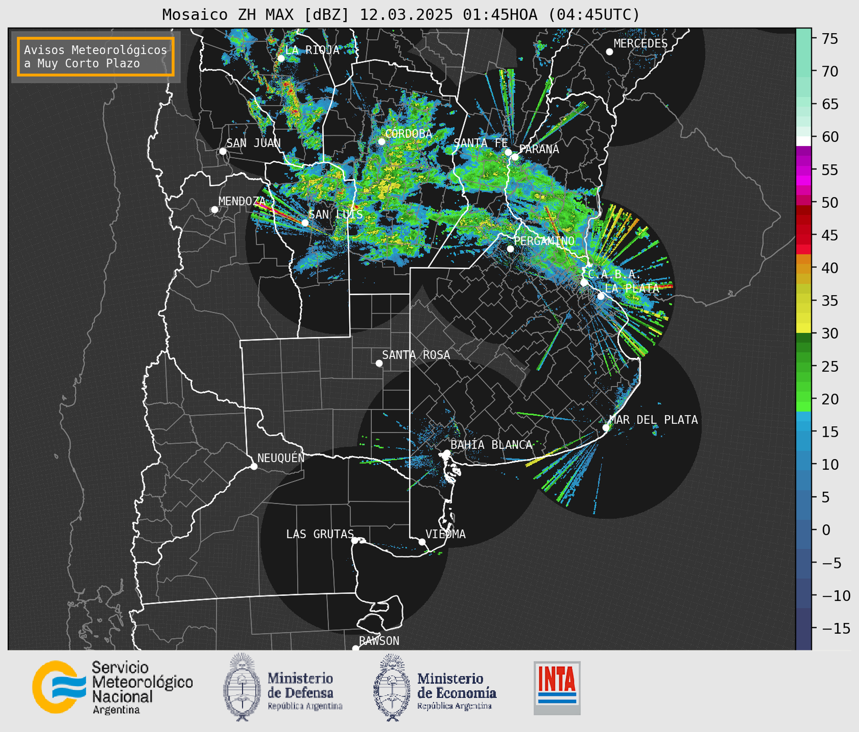Click the C.A.B.A. city marker dot
The height and width of the screenshot is (732, 859).
(585, 283)
